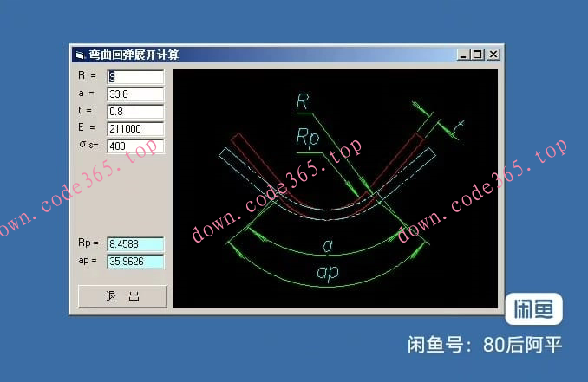The image size is (588, 382).
Task: Click the t thickness field showing 0.8
Action: point(135,111)
